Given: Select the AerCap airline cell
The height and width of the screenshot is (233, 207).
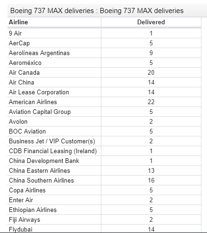Looking at the screenshot, I should [54, 43].
